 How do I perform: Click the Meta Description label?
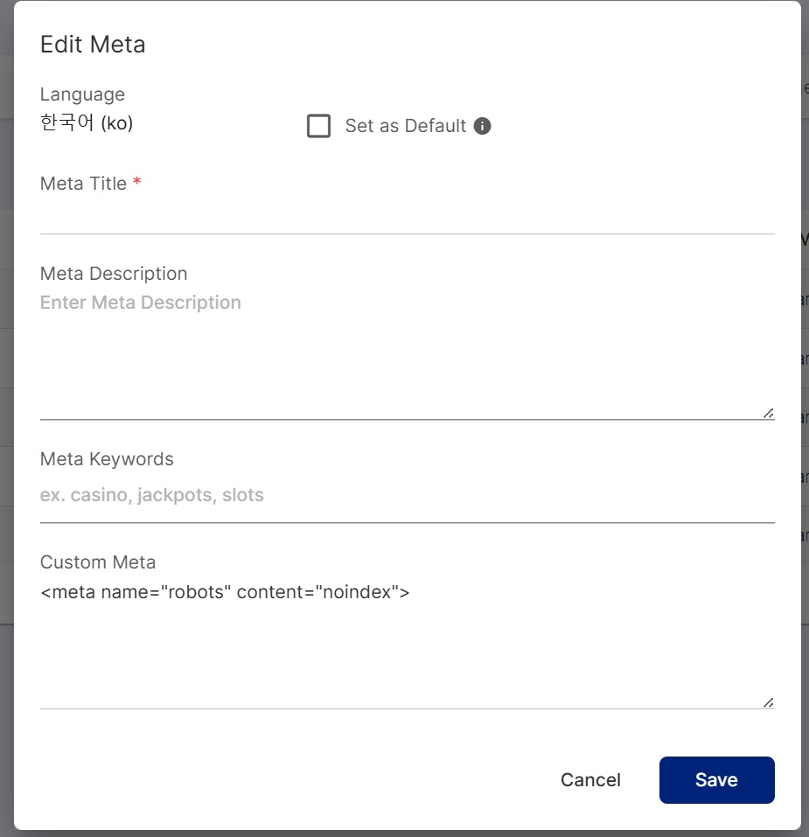tap(114, 274)
